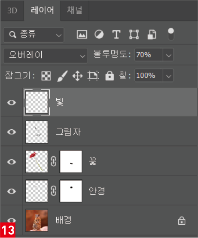The width and height of the screenshot is (198, 238).
Task: Lock artboard nesting icon
Action: pyautogui.click(x=93, y=76)
